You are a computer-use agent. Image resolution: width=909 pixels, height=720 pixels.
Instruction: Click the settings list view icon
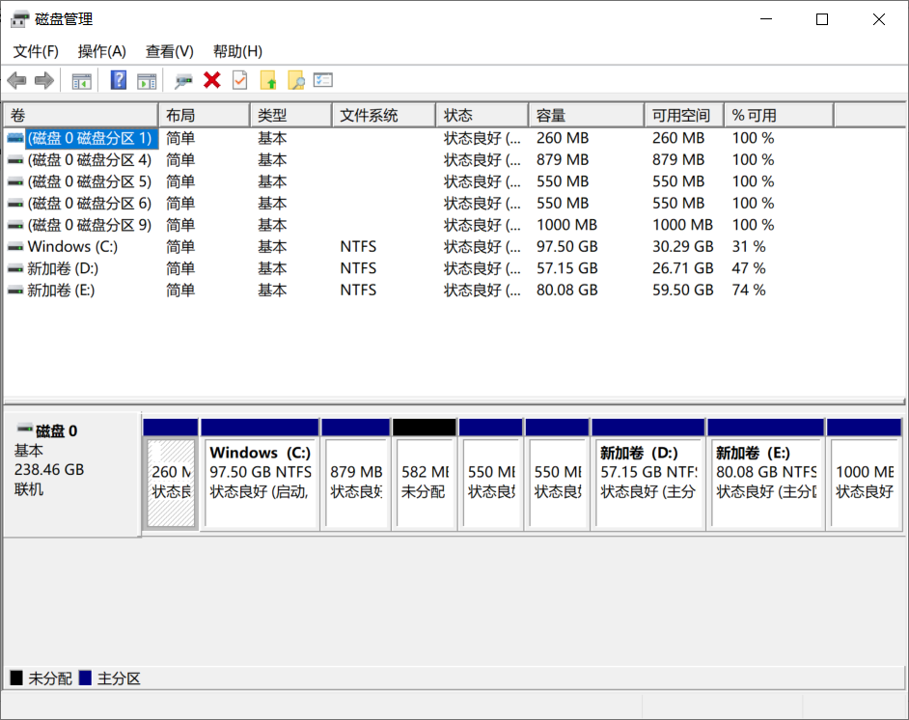323,80
